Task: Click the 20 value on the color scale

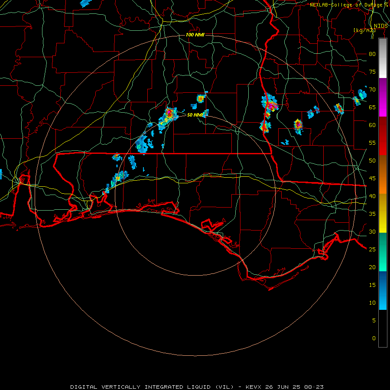Action: click(x=372, y=267)
